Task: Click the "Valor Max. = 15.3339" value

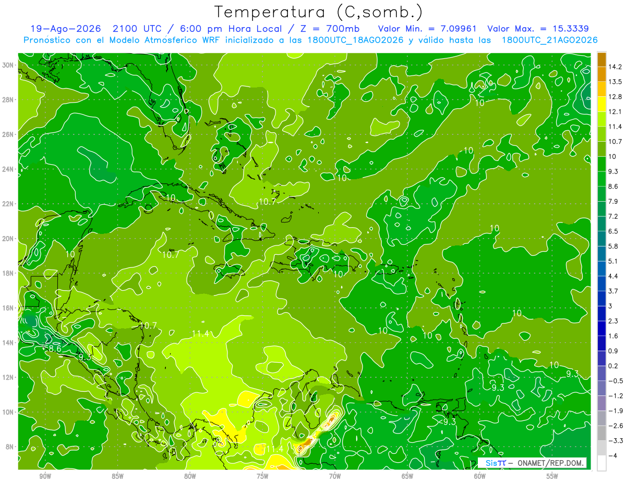Action: pos(538,29)
